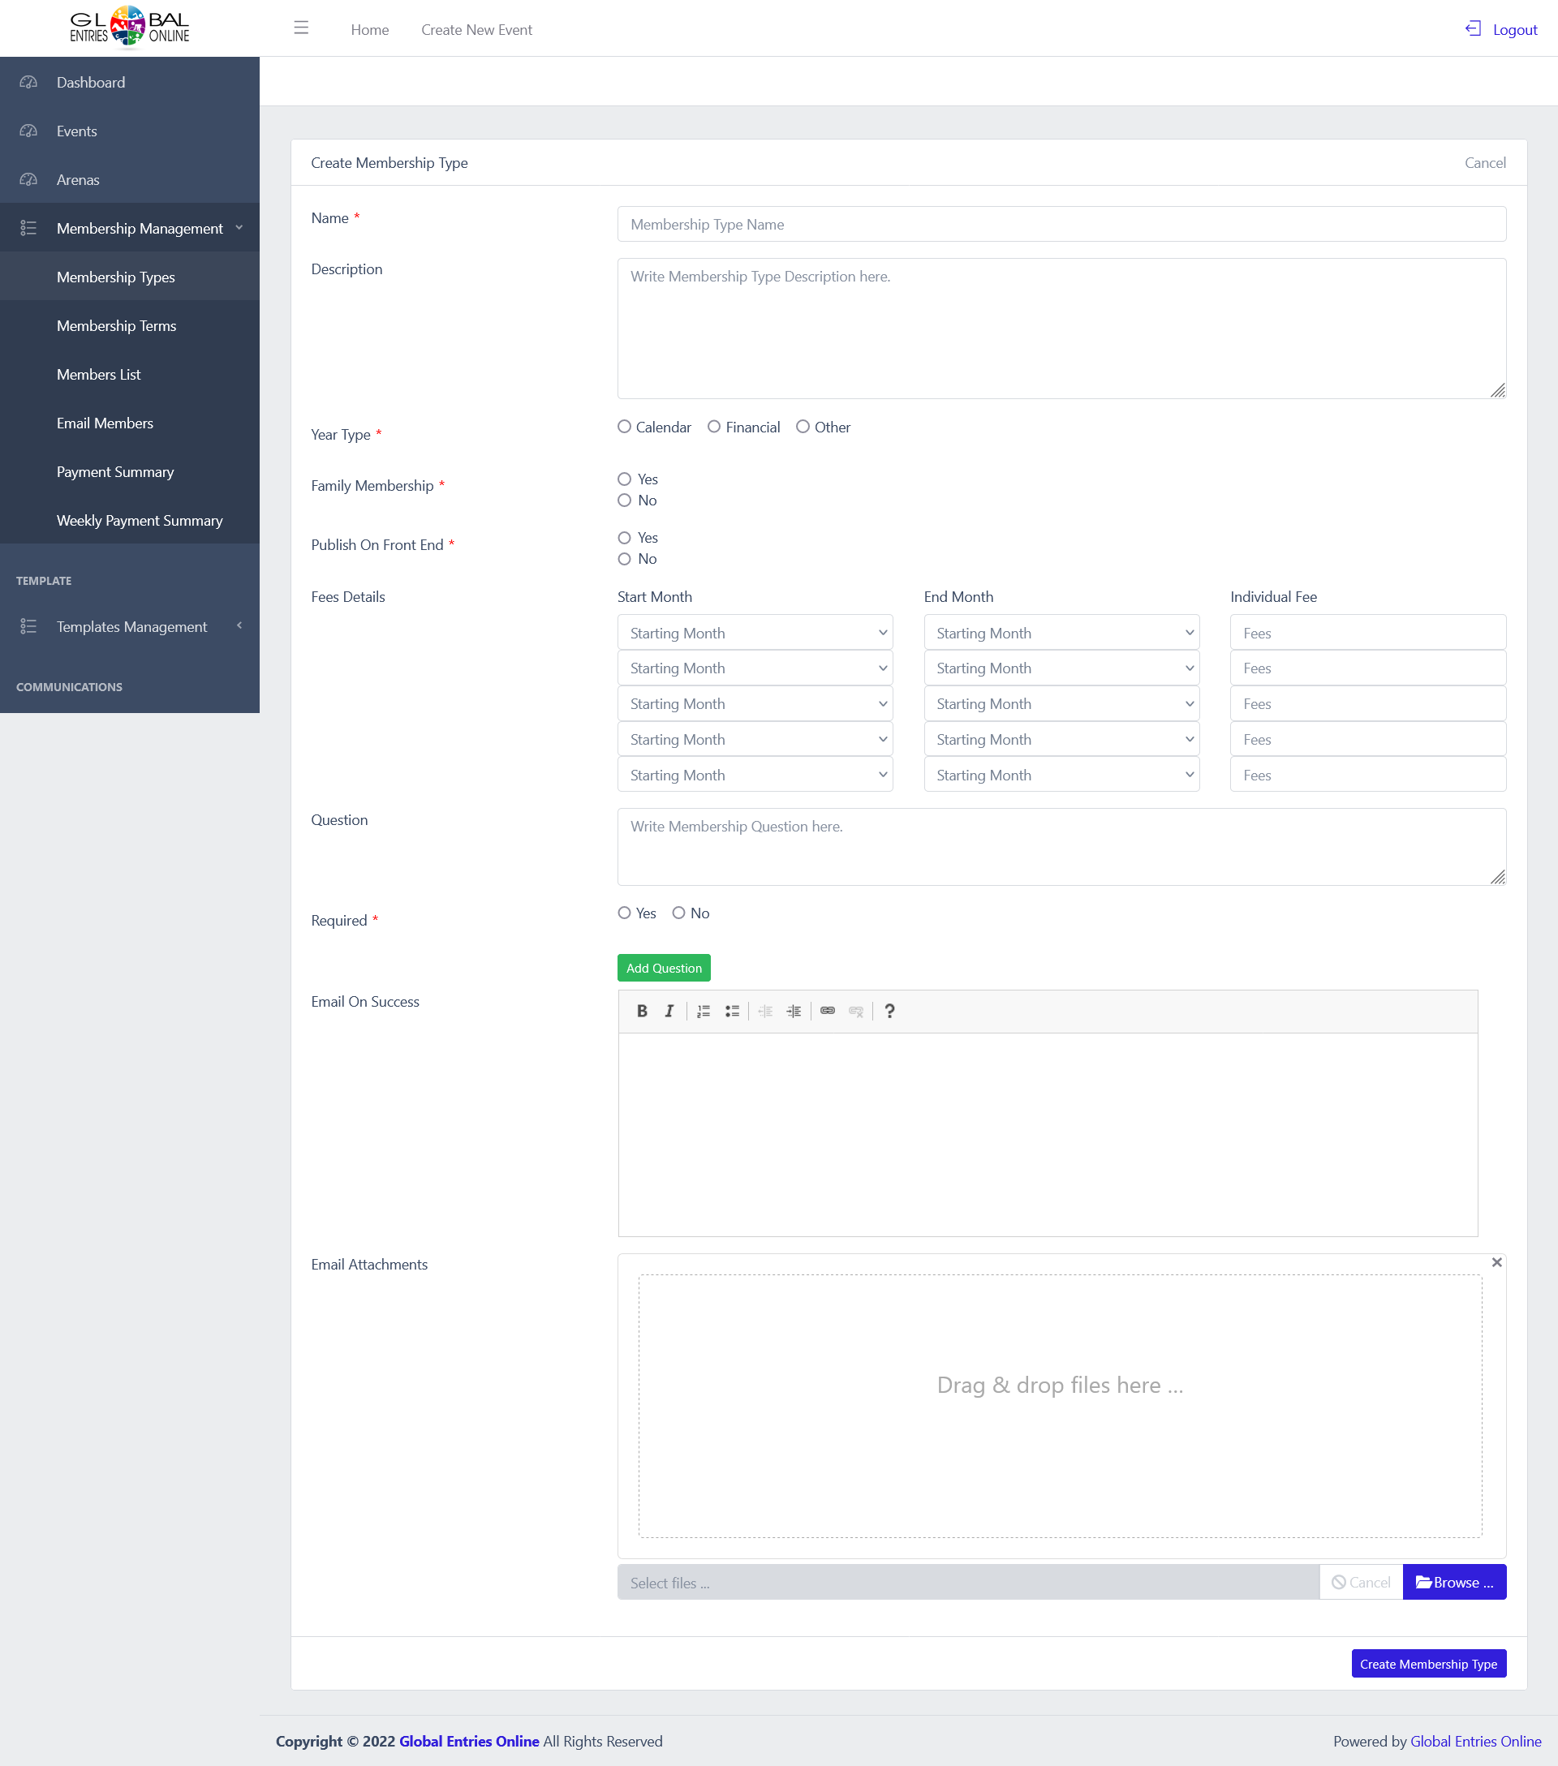
Task: Select Financial year type
Action: (714, 427)
